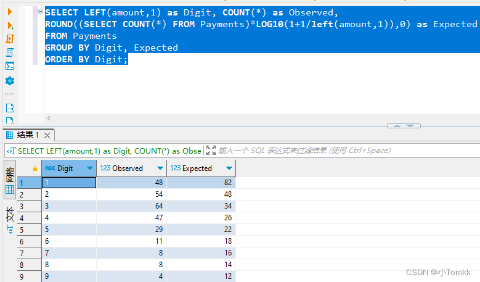Execute the SQL in a new tab (play with plus)
Image resolution: width=480 pixels, height=282 pixels.
(10, 26)
